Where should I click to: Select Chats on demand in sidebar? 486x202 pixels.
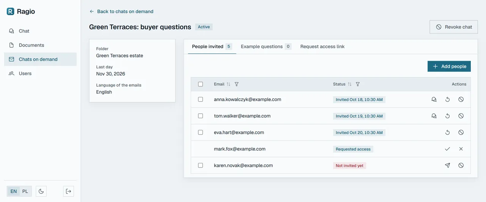tap(40, 59)
